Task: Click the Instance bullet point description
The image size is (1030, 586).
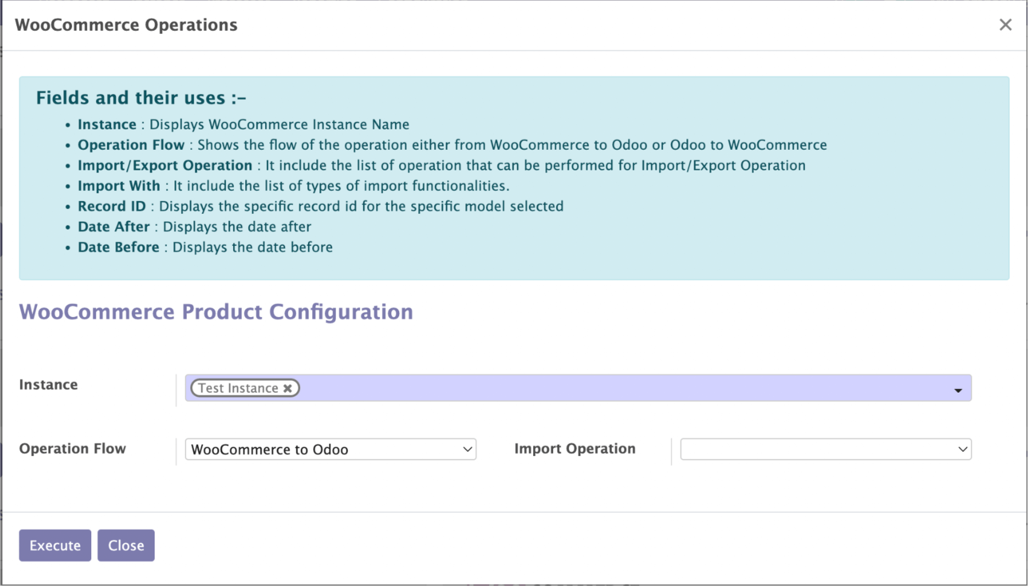Action: 243,124
